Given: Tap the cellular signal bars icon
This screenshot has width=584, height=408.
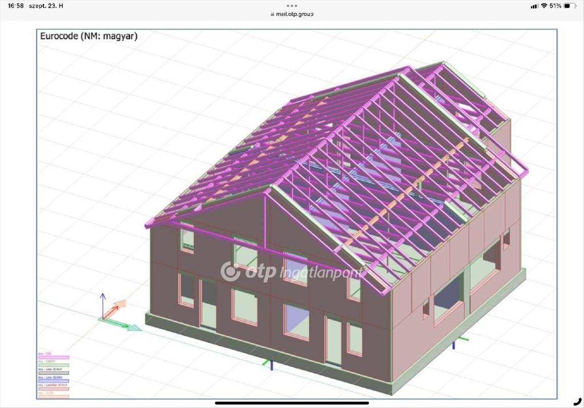Looking at the screenshot, I should (534, 6).
